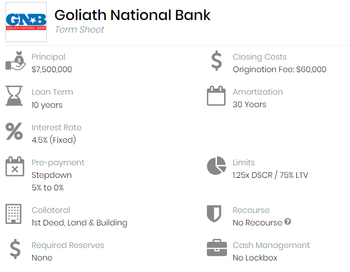350x272 pixels.
Task: Click the briefcase Cash Management icon
Action: [217, 248]
